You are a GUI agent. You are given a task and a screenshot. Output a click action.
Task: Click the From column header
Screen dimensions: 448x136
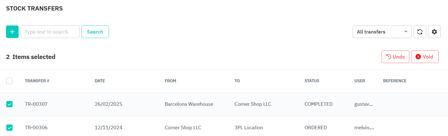tap(170, 81)
